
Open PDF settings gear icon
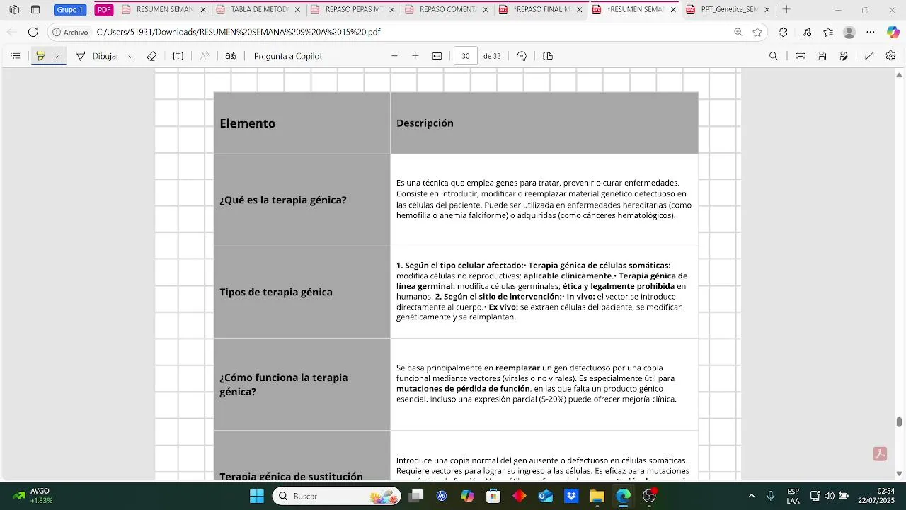(891, 56)
